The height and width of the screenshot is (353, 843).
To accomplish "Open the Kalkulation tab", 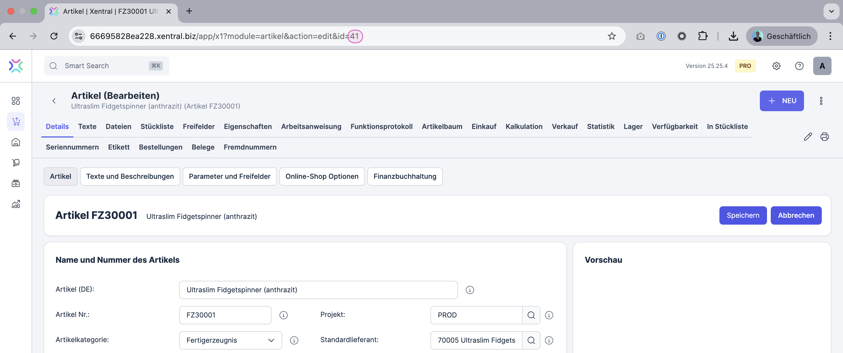I will 524,127.
